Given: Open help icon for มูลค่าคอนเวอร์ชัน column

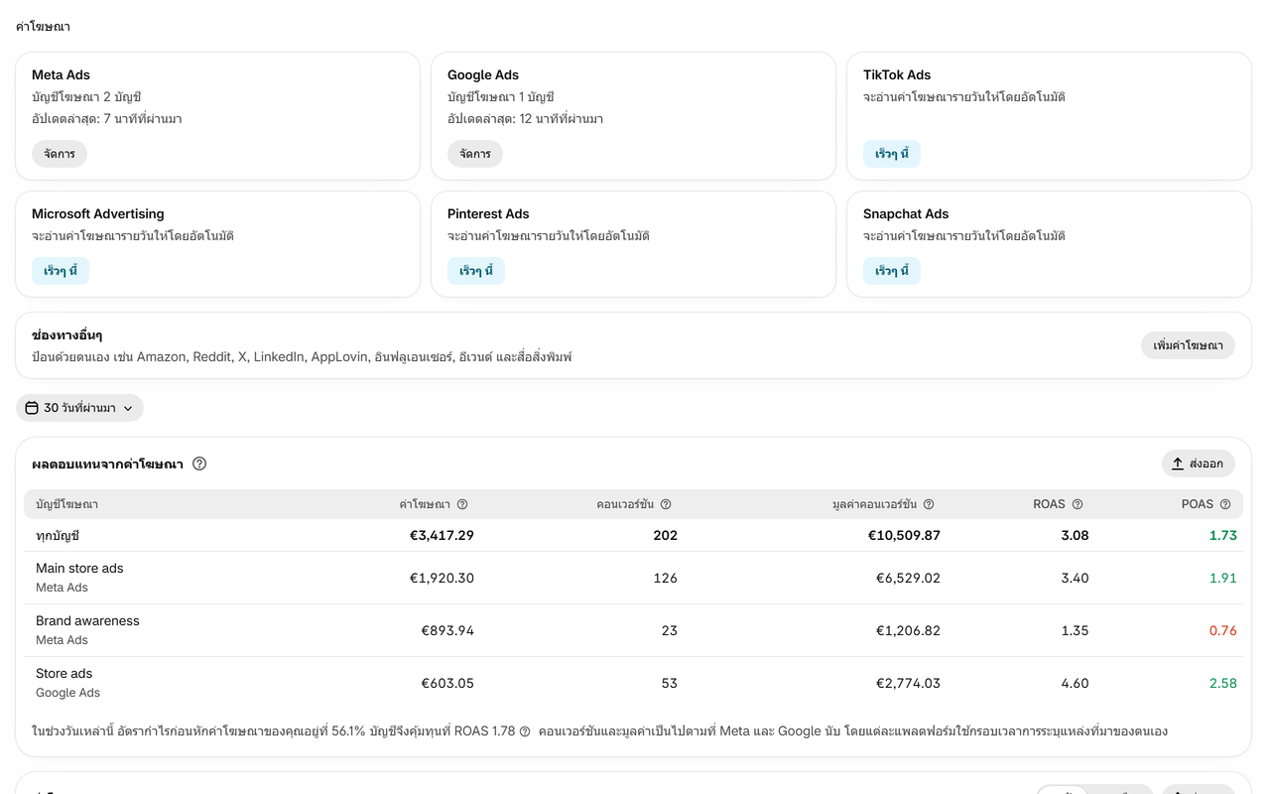Looking at the screenshot, I should coord(929,504).
